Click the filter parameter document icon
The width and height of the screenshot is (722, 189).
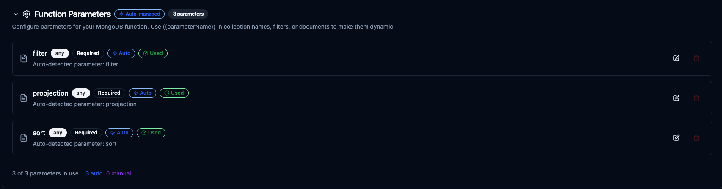tap(24, 58)
